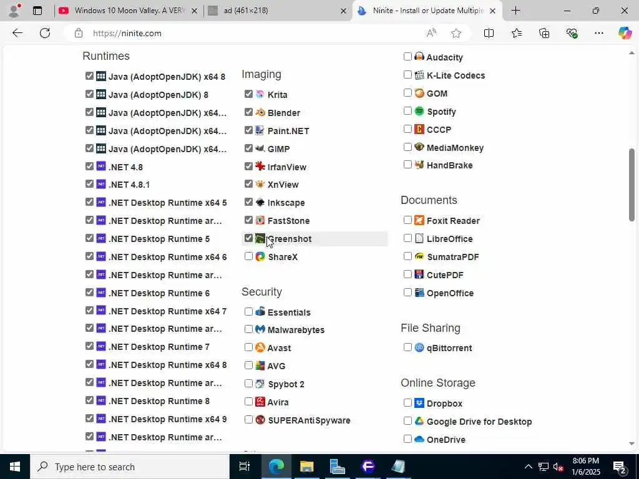This screenshot has height=479, width=639.
Task: Switch to Windows 10 Moon Valley tab
Action: pyautogui.click(x=128, y=11)
